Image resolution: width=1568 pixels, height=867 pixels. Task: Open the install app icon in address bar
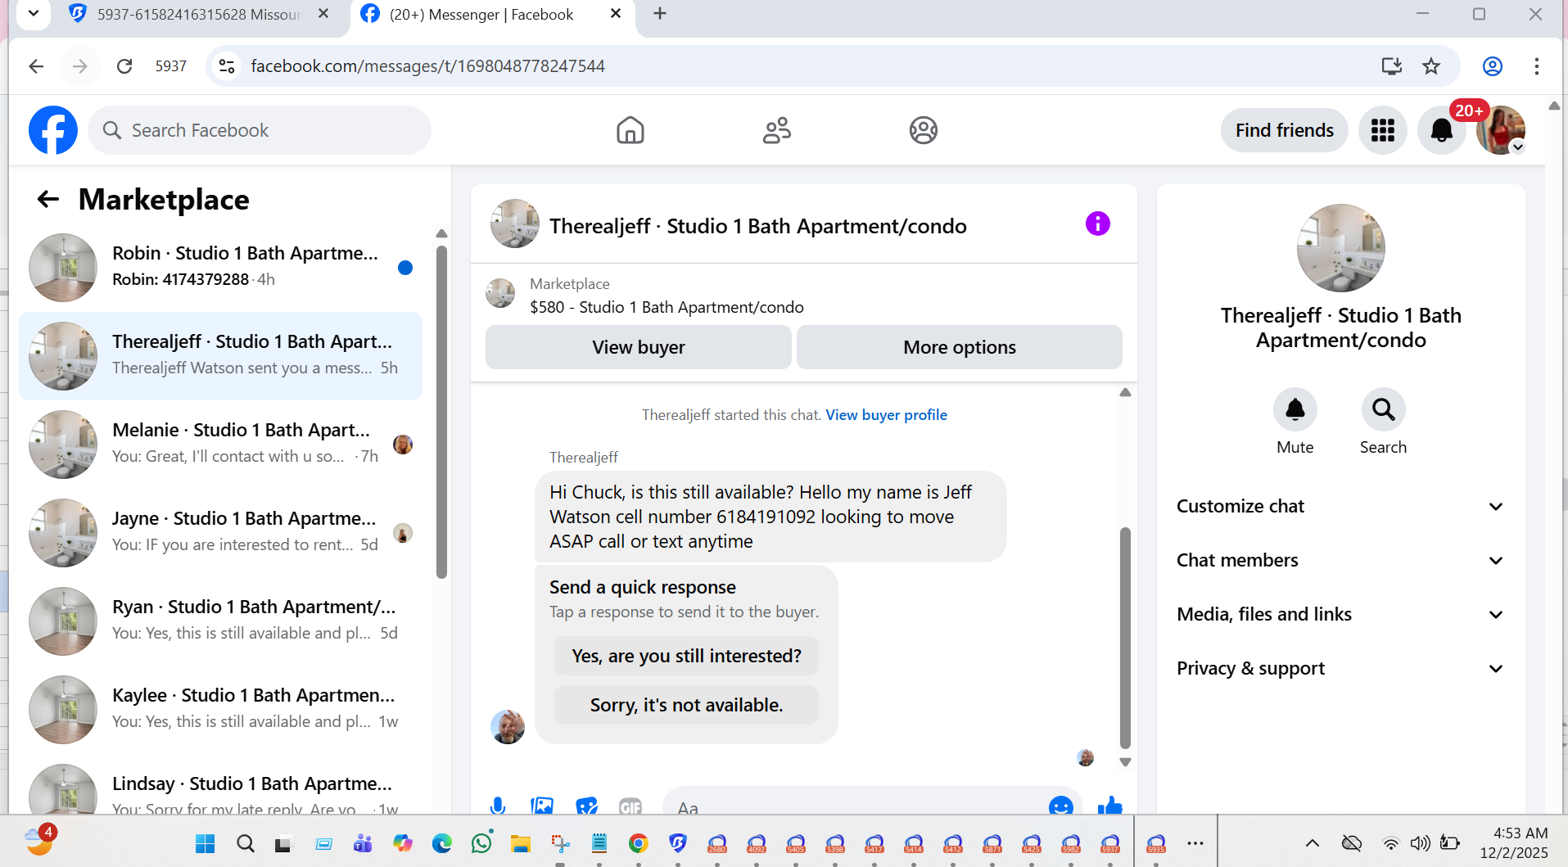[1391, 66]
